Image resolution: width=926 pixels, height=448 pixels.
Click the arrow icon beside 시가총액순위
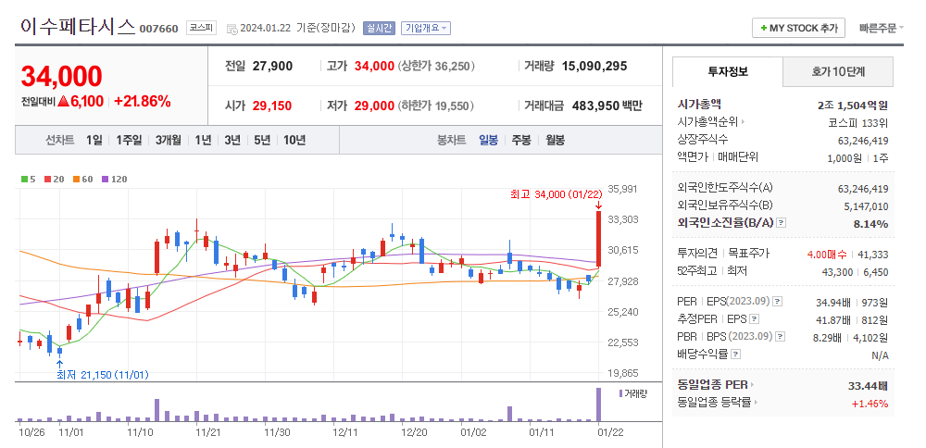pos(743,123)
